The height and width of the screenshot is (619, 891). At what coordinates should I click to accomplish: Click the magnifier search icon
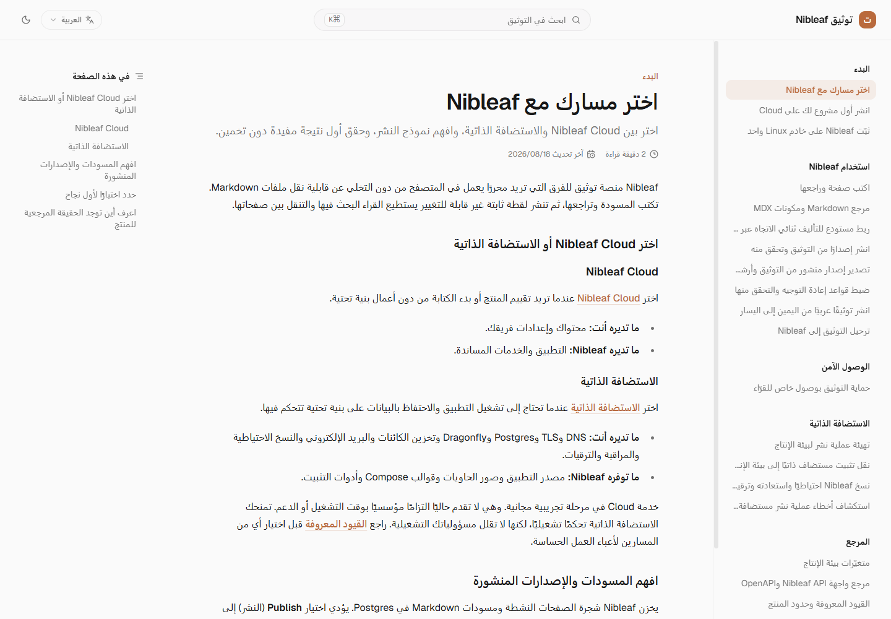coord(576,20)
